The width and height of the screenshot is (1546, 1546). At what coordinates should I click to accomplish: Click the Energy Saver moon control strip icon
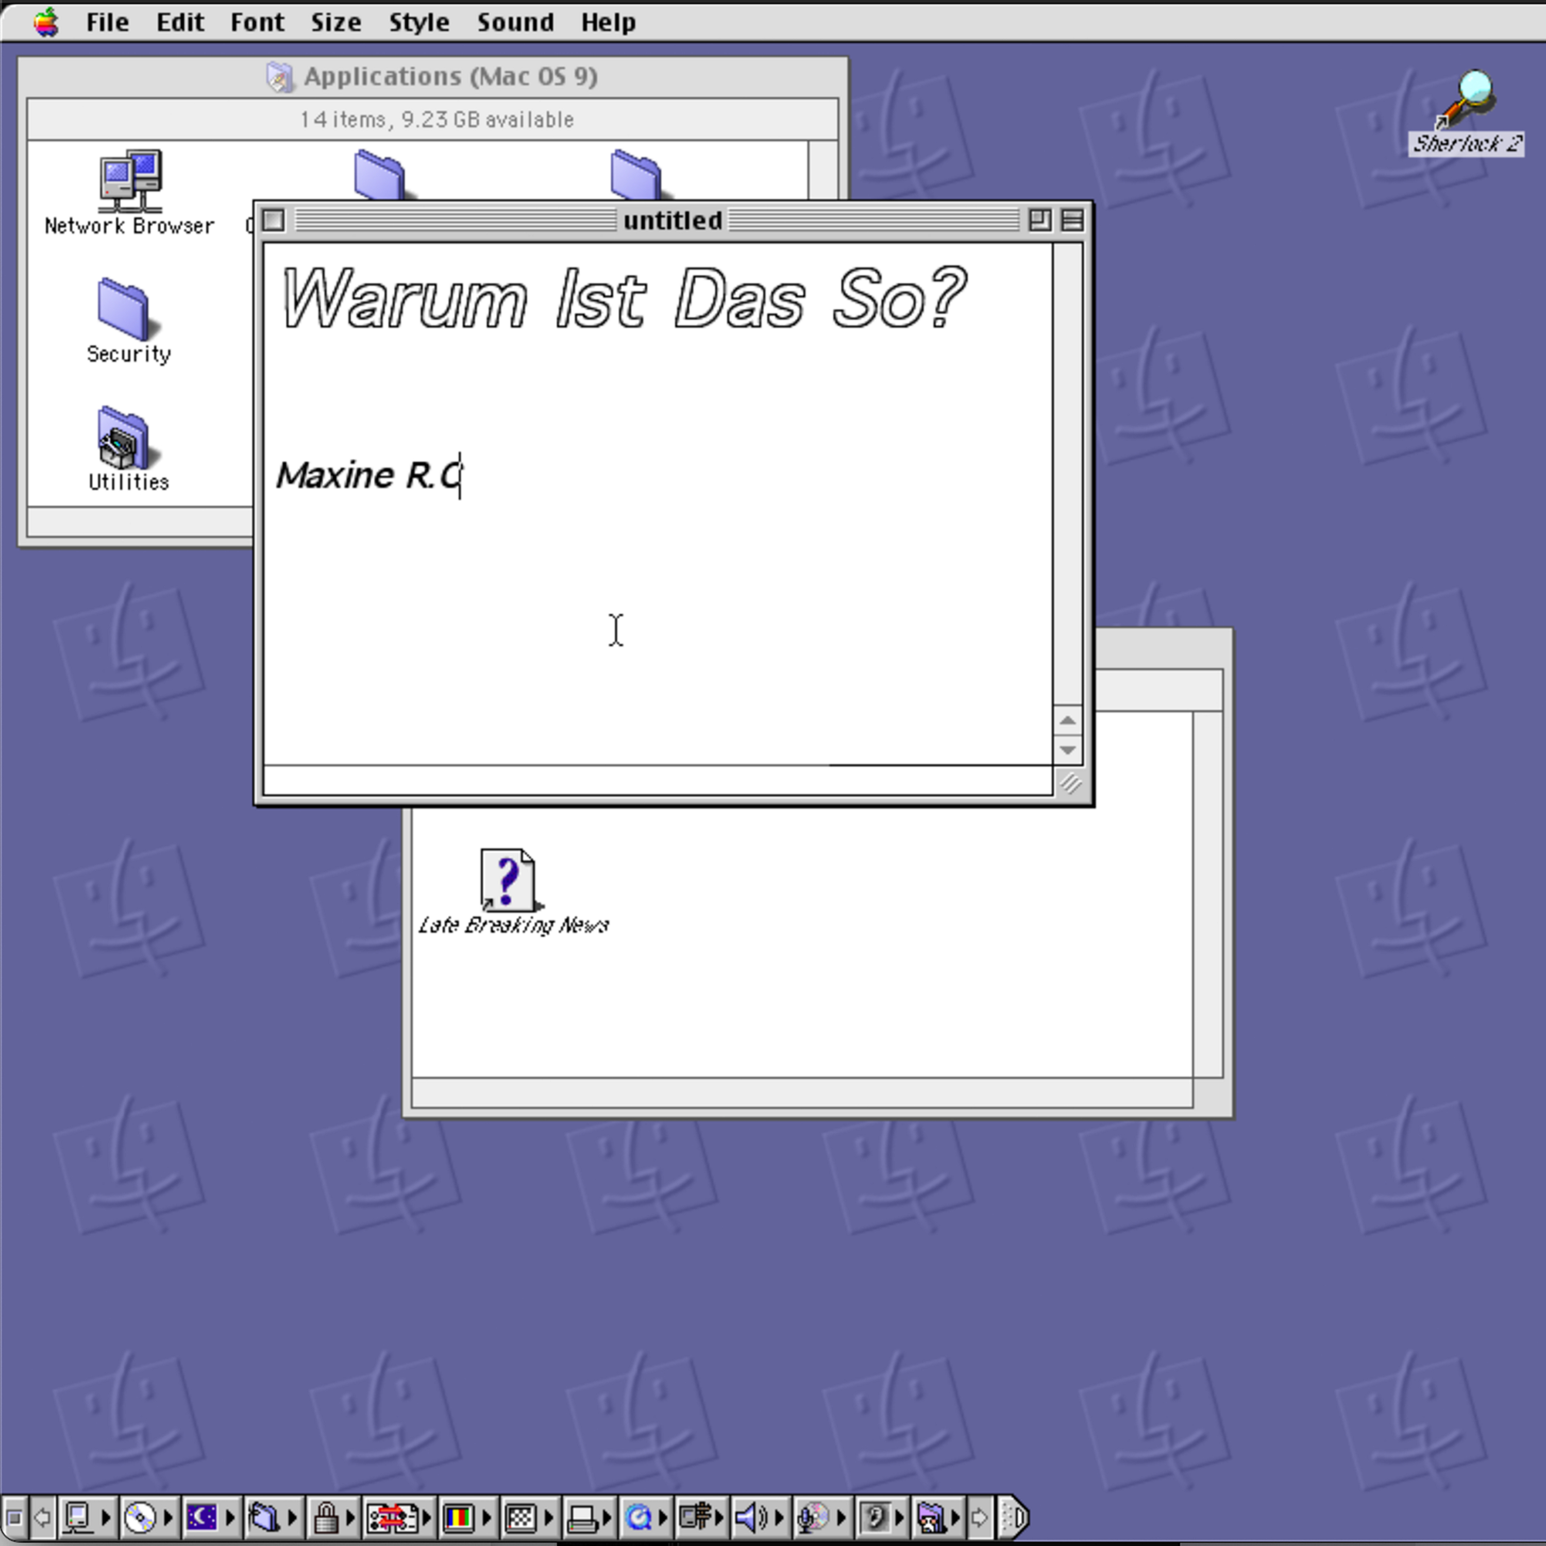pos(201,1517)
